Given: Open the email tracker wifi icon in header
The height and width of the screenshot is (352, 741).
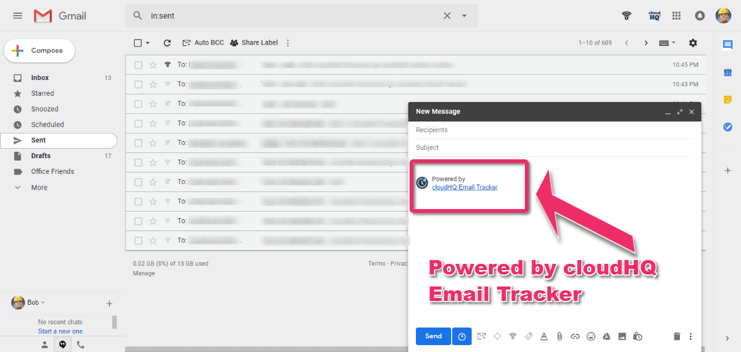Looking at the screenshot, I should coord(626,16).
